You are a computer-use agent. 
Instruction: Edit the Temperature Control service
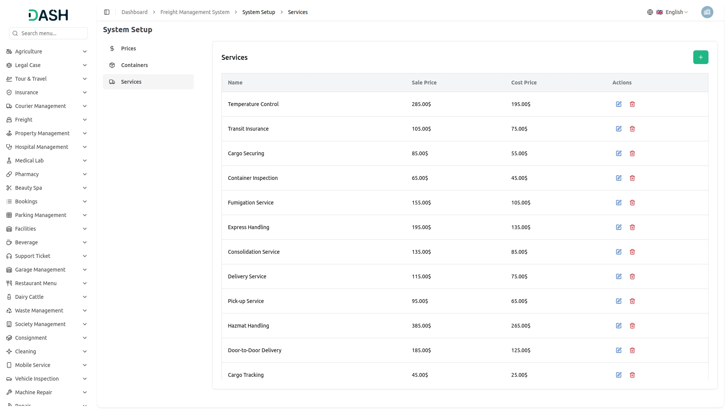click(619, 104)
